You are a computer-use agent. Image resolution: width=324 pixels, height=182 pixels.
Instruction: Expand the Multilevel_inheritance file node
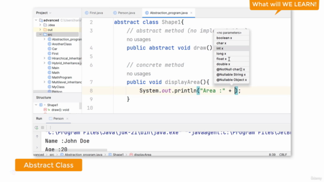[x=45, y=82]
